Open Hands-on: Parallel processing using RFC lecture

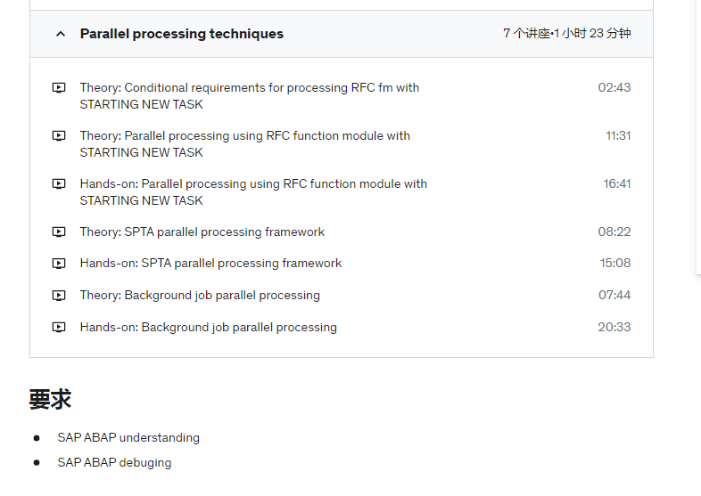(x=253, y=192)
